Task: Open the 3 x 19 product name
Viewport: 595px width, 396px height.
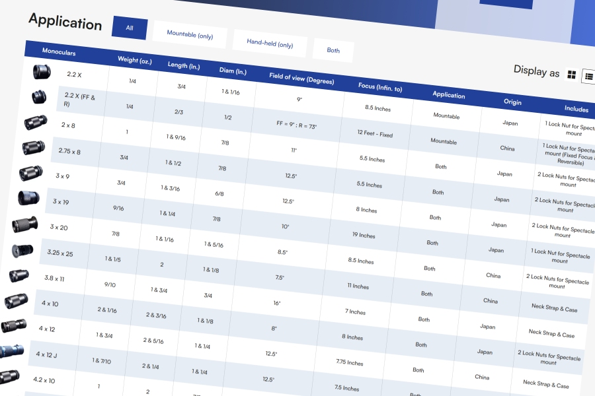Action: tap(61, 202)
